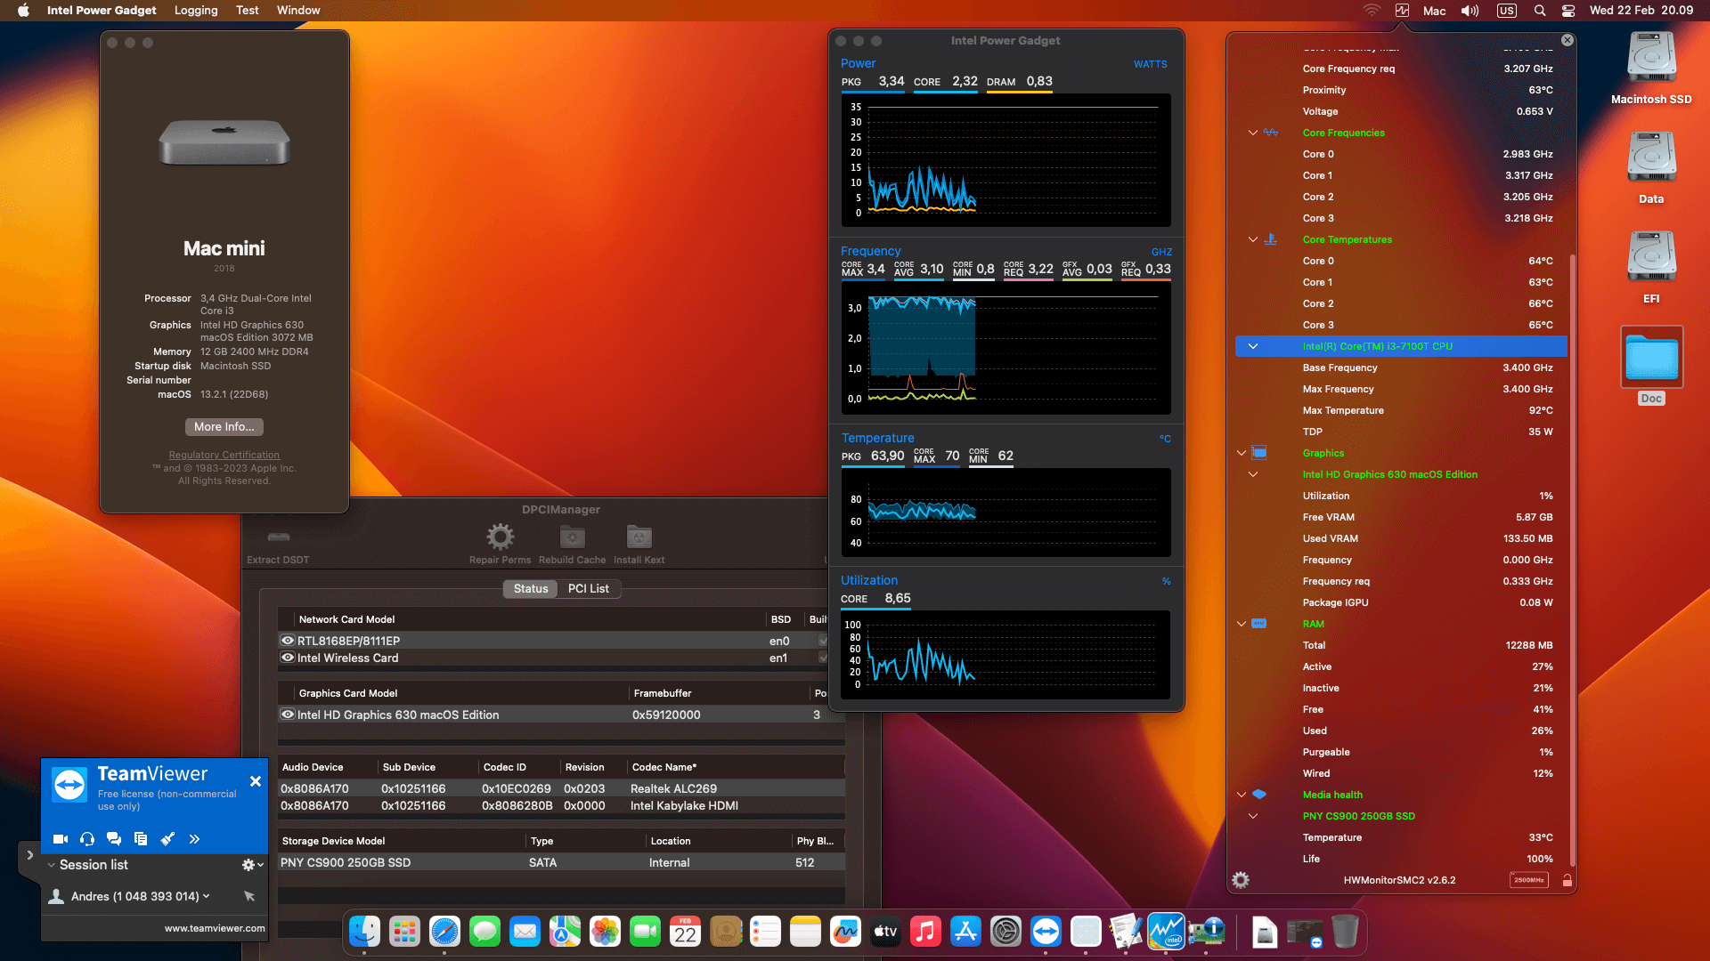This screenshot has width=1710, height=961.
Task: Select PNY CS900 250GB SSD storage row
Action: [x=561, y=862]
